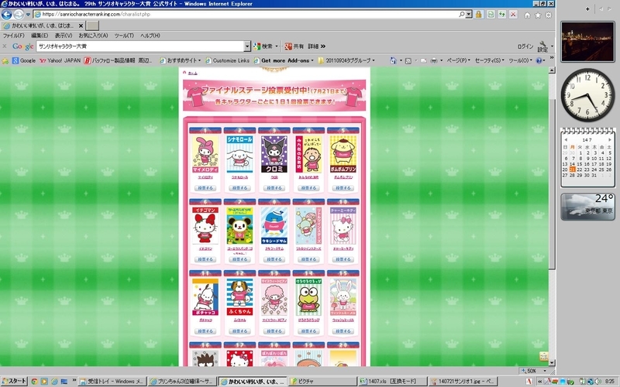Open the Google Toolbar wrench settings icon
The height and width of the screenshot is (387, 620).
coord(543,46)
